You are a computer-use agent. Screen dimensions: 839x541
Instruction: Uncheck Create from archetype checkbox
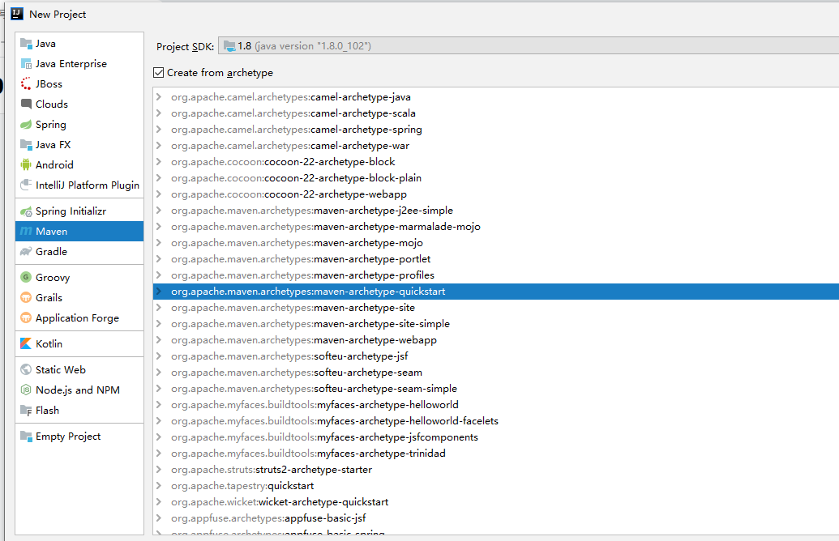point(158,72)
